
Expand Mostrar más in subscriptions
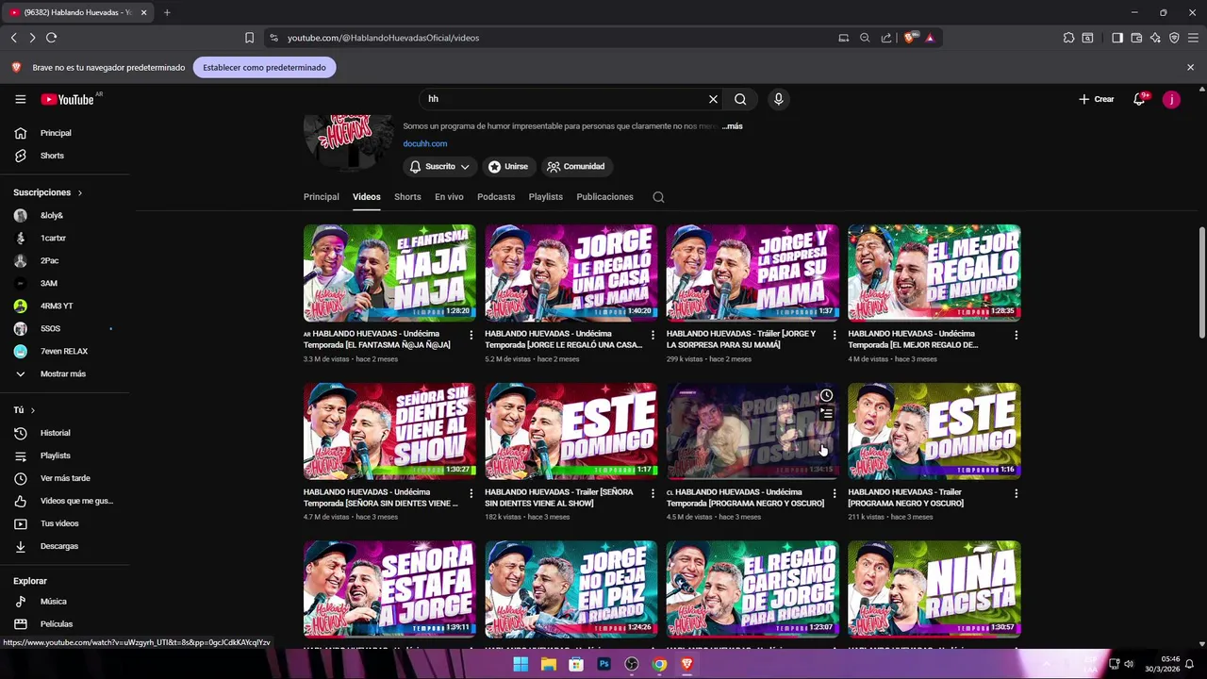[x=64, y=374]
